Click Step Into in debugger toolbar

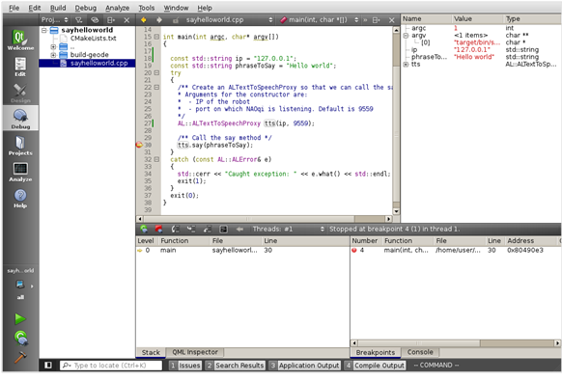pos(191,229)
